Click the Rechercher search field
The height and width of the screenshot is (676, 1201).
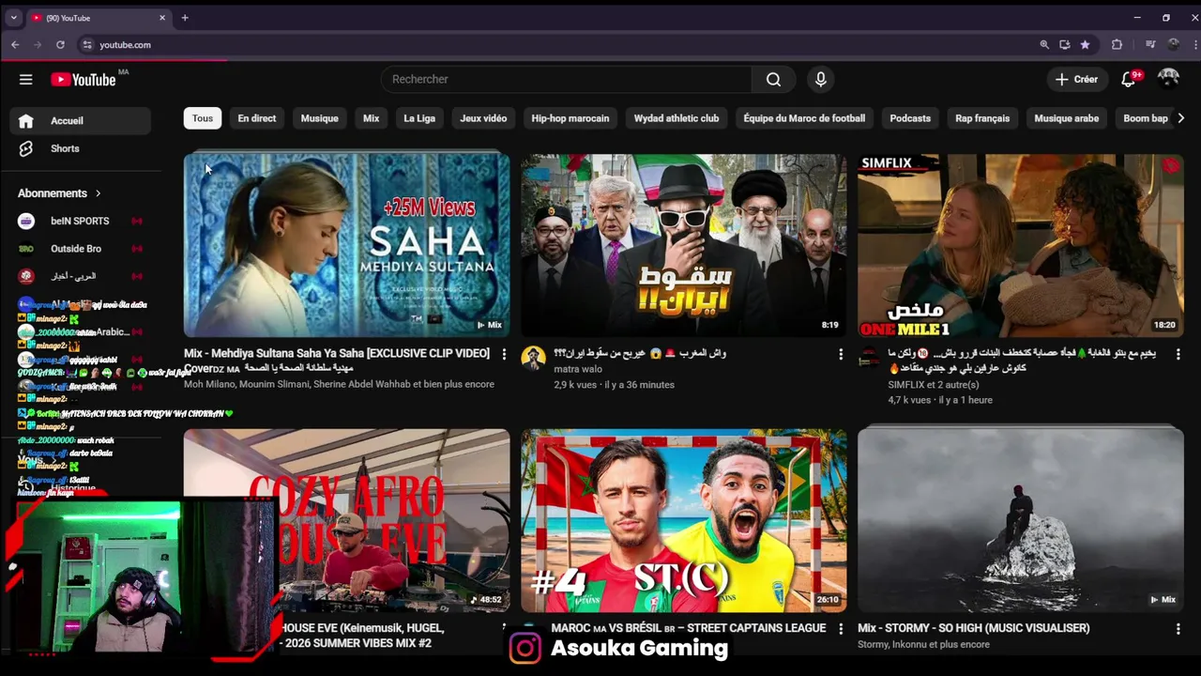pyautogui.click(x=566, y=80)
